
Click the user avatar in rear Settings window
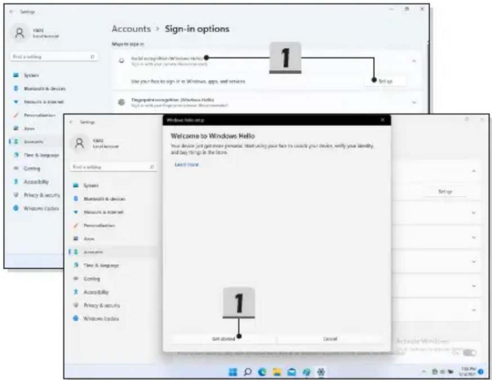point(20,33)
